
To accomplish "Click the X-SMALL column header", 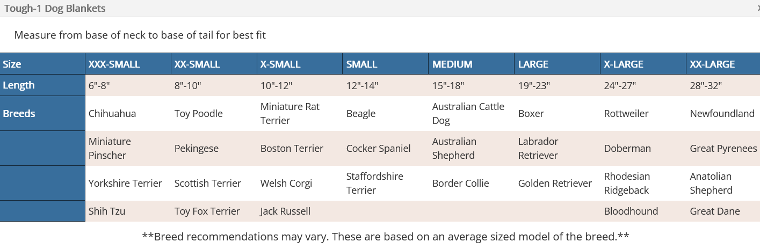I will (300, 64).
